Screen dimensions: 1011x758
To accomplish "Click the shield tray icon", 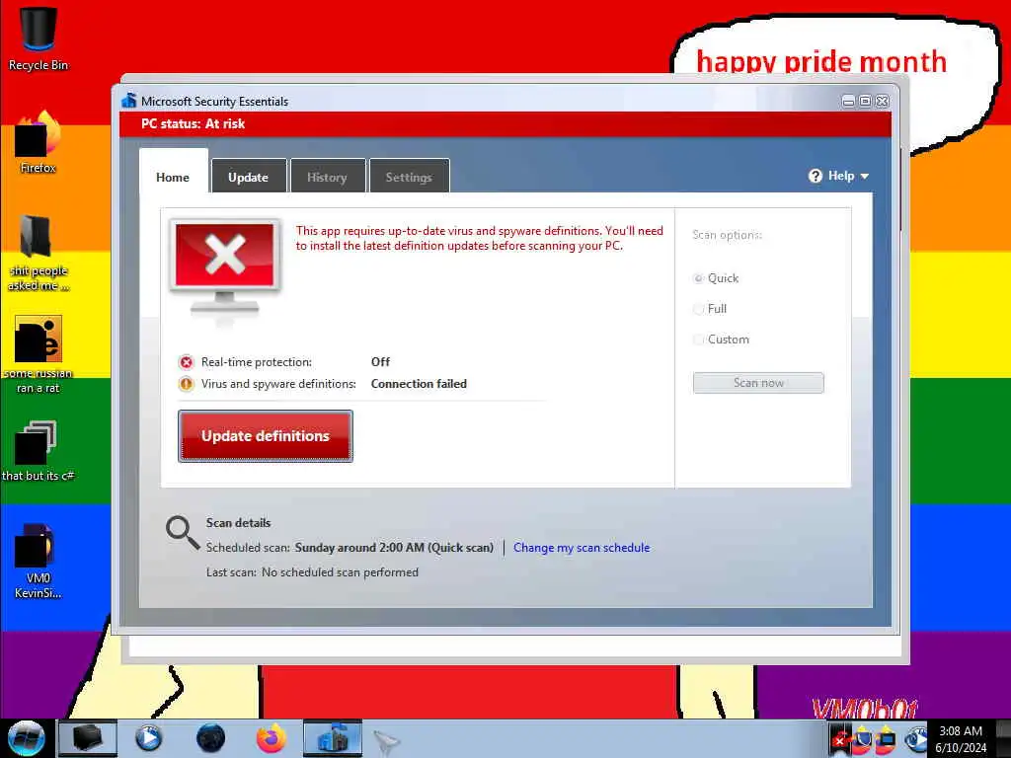I will click(863, 738).
